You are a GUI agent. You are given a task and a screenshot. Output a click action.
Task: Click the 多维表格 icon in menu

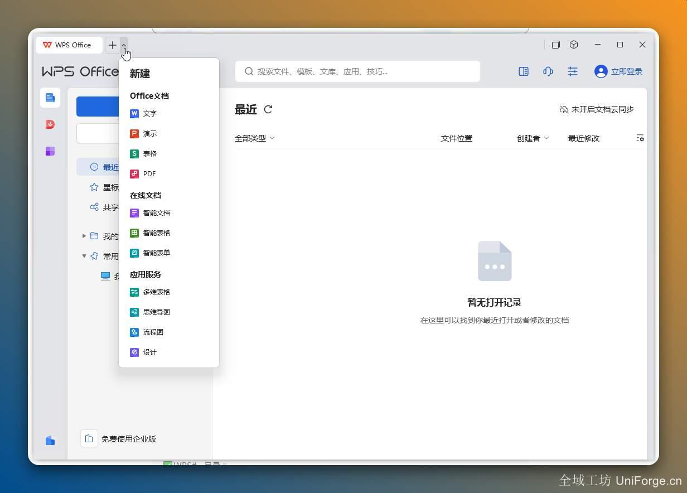[x=134, y=292]
